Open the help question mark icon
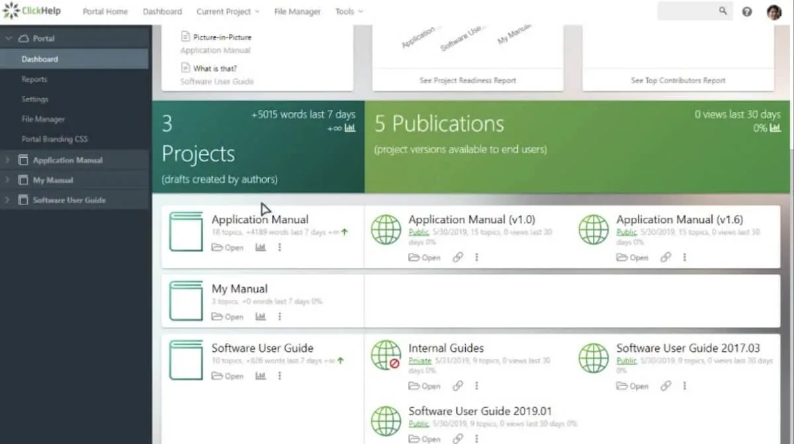This screenshot has height=444, width=794. tap(747, 11)
